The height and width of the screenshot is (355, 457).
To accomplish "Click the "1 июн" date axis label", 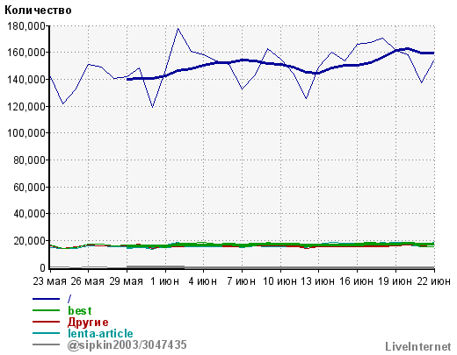I will 164,281.
